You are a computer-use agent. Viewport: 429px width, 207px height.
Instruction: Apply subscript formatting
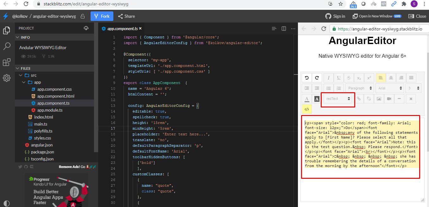(x=359, y=78)
